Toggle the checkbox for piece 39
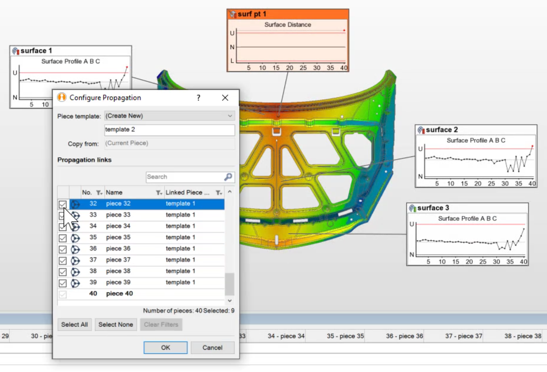Viewport: 547px width, 372px height. coord(63,283)
